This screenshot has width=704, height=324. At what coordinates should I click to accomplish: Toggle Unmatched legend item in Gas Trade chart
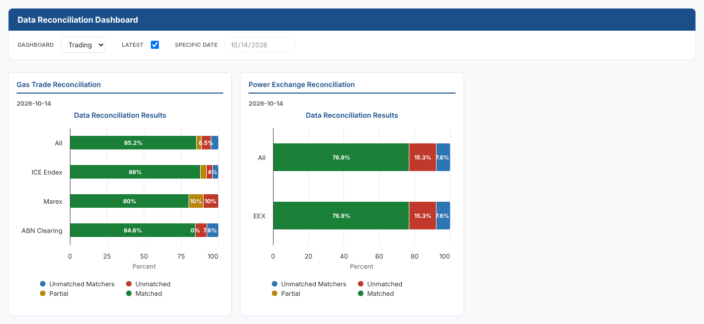[x=148, y=284]
